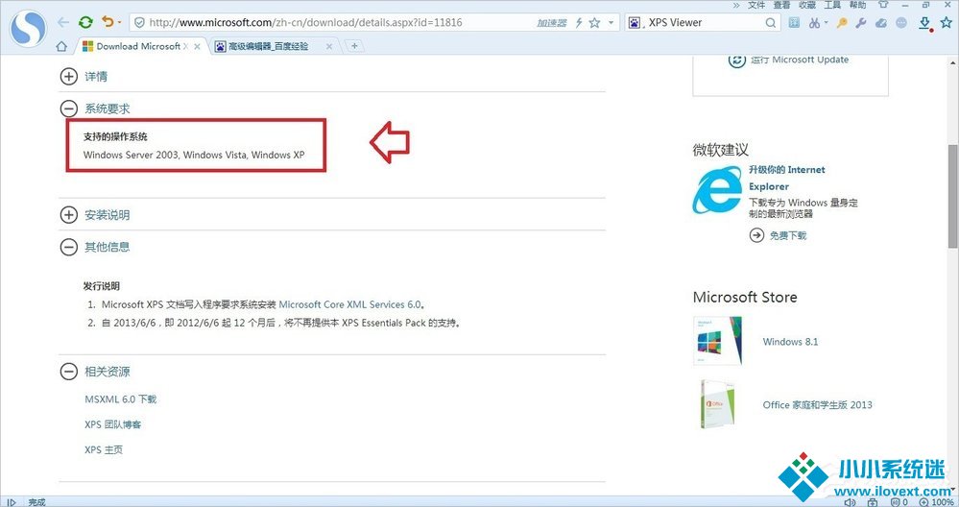Image resolution: width=959 pixels, height=507 pixels.
Task: Toggle the lightning speed-mode icon
Action: point(579,23)
